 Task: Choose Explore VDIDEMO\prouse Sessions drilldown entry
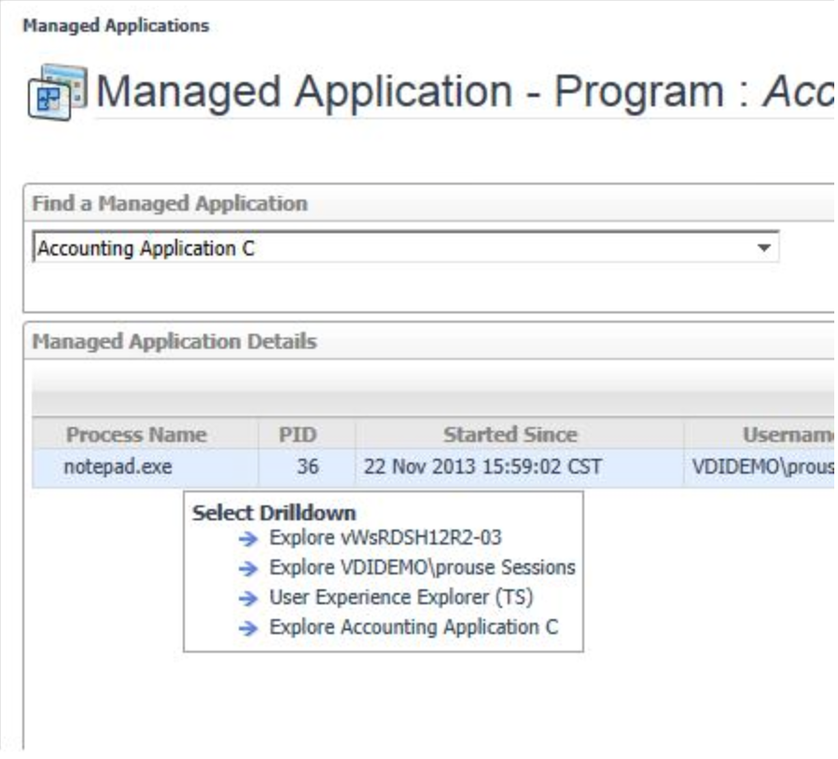[x=422, y=568]
